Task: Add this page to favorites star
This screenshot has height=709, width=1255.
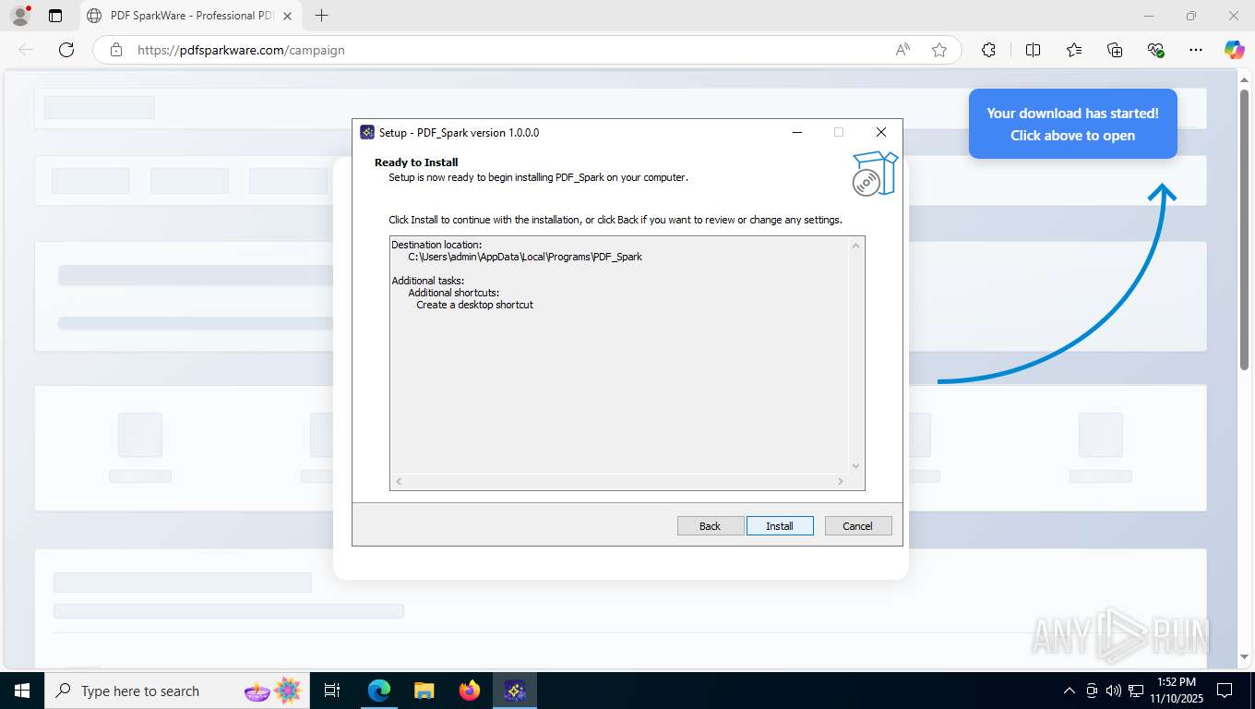Action: 939,50
